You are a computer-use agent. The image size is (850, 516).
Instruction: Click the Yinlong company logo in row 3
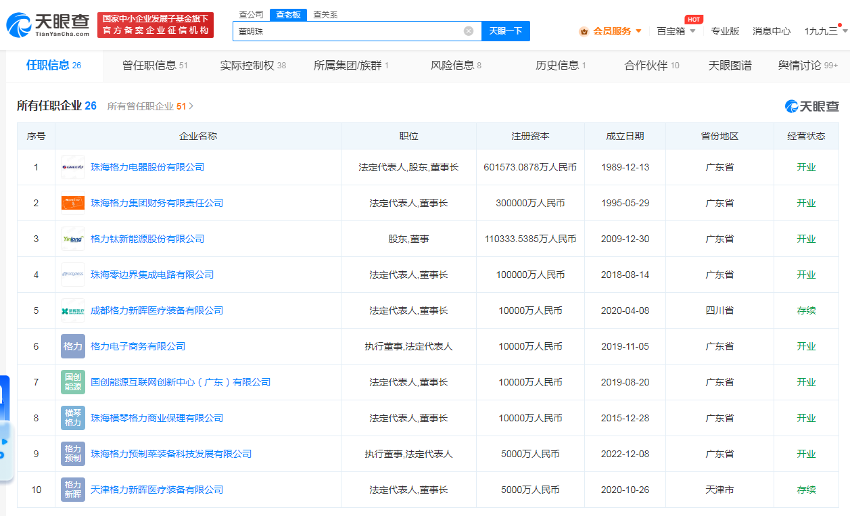[x=73, y=239]
